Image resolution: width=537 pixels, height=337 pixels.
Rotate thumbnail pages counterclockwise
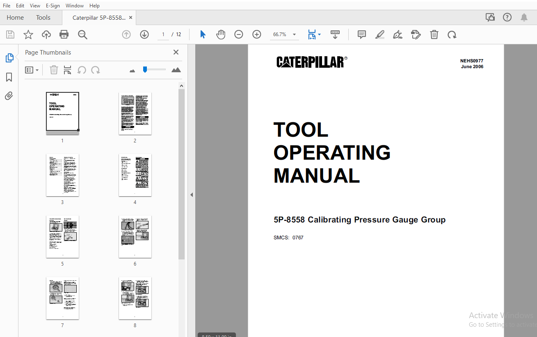coord(82,70)
